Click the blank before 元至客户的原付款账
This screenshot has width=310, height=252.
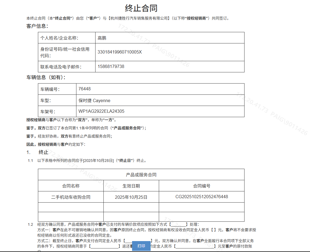pos(195,246)
